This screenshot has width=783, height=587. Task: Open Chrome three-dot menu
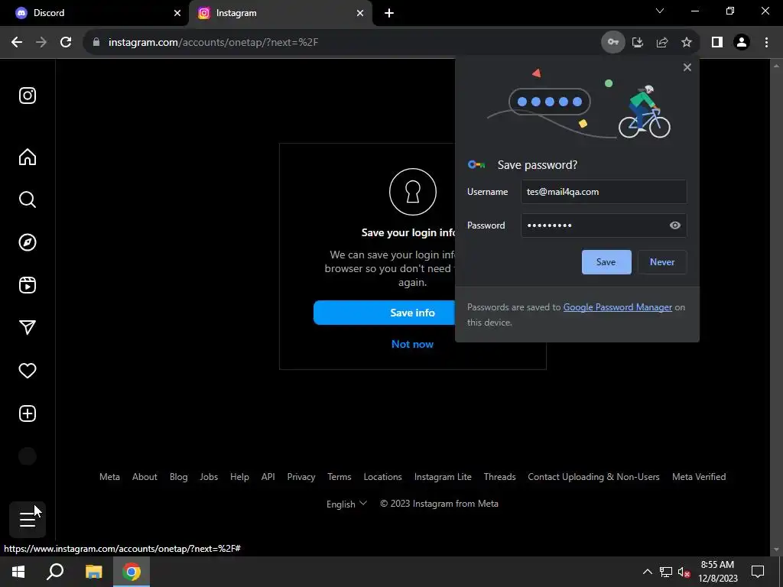(x=766, y=42)
